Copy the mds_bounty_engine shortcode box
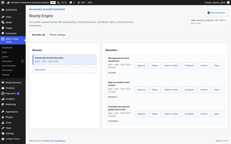This screenshot has height=144, width=231. (x=208, y=22)
